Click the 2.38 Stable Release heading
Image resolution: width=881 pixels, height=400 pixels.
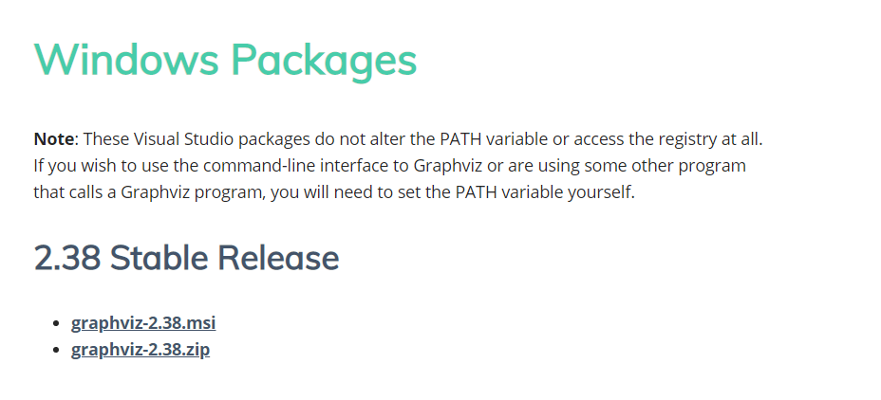tap(186, 258)
